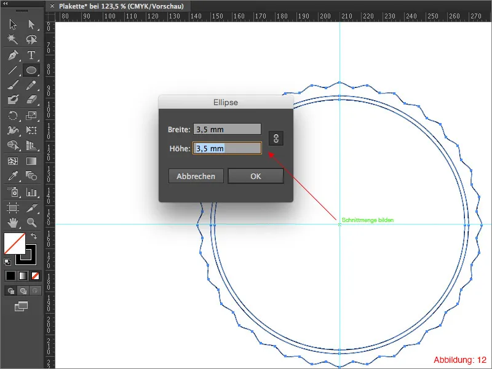The width and height of the screenshot is (492, 369).
Task: Select the Column Graph tool
Action: point(31,192)
